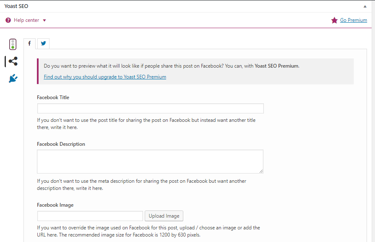Screen dimensions: 375x242
Task: Click the Help center question mark icon
Action: click(x=8, y=20)
